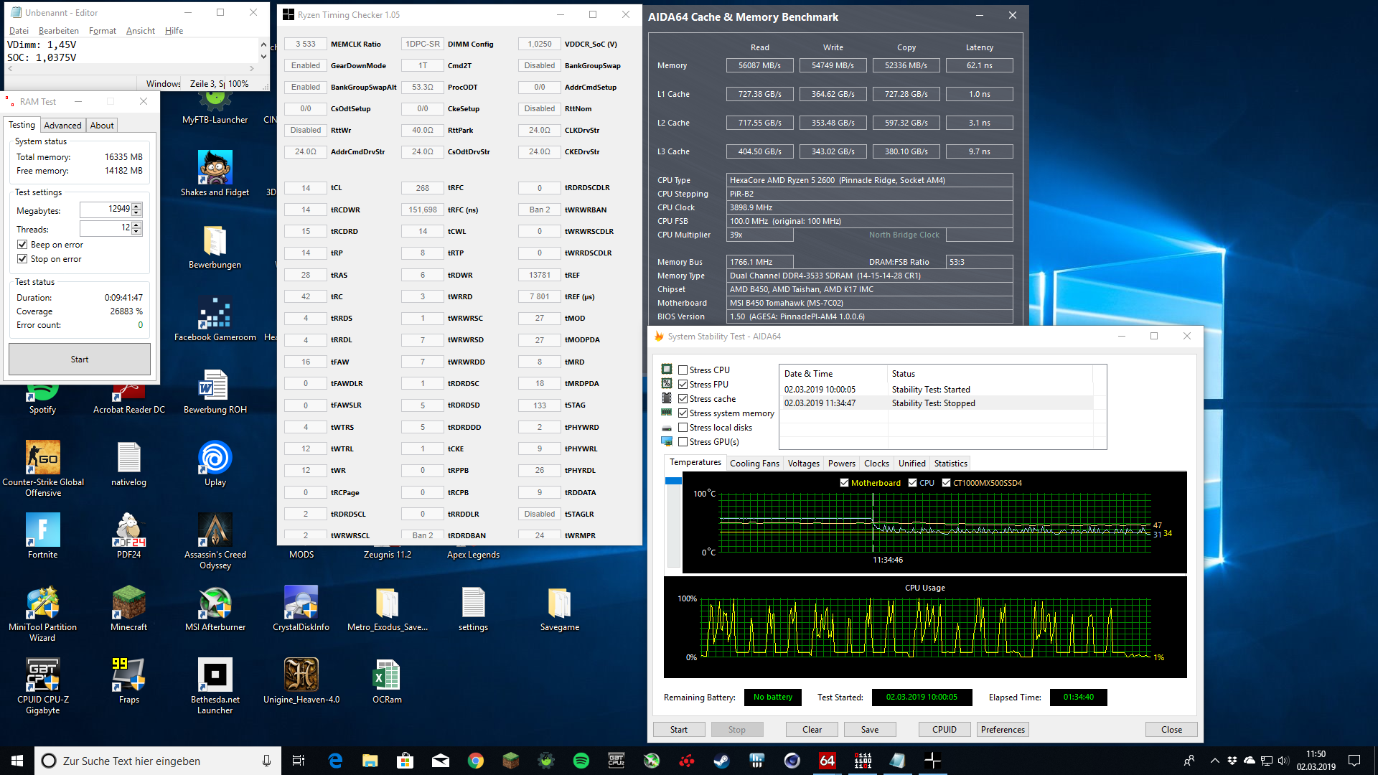Screen dimensions: 1378x775
Task: Start the RAM Test
Action: point(80,360)
